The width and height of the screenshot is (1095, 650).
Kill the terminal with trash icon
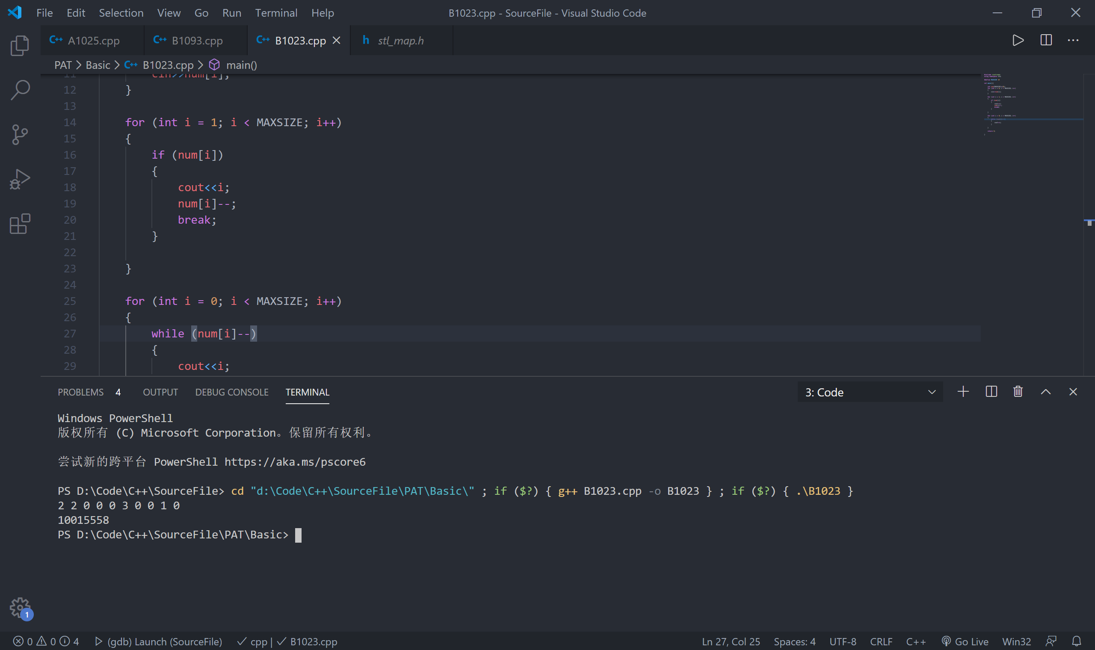point(1018,392)
